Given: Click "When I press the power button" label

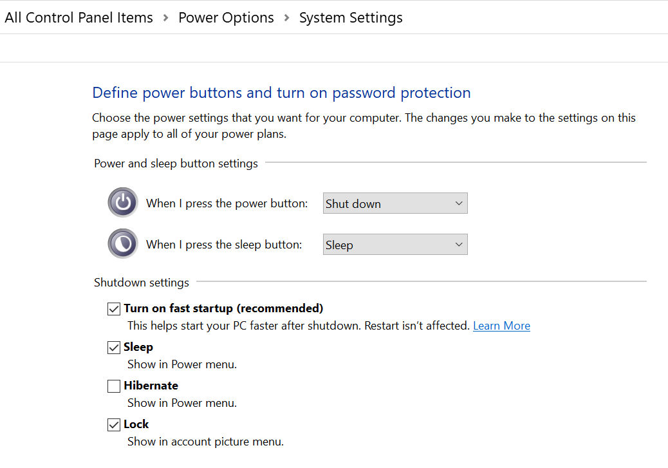Looking at the screenshot, I should point(227,203).
